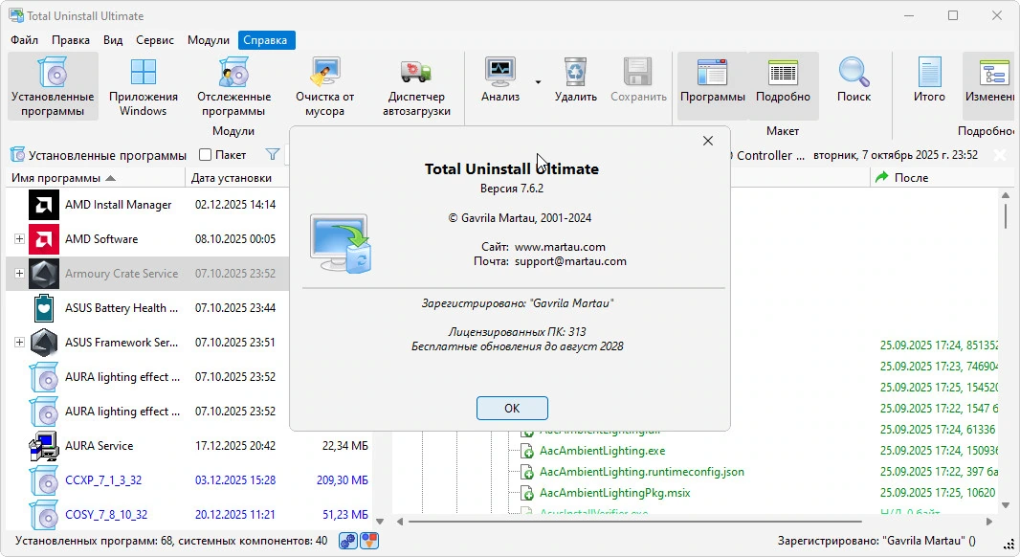Click Установленные программы panel icon
This screenshot has height=557, width=1020.
tap(17, 155)
